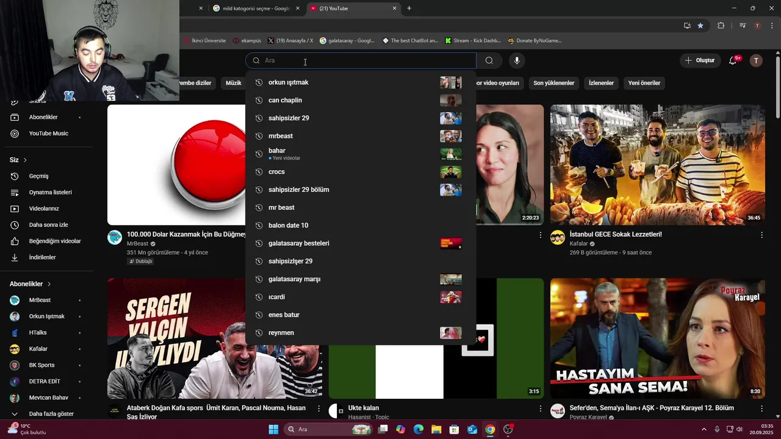Viewport: 781px width, 439px height.
Task: Click the history icon beside 'sahipsizlşer 29'
Action: 259,261
